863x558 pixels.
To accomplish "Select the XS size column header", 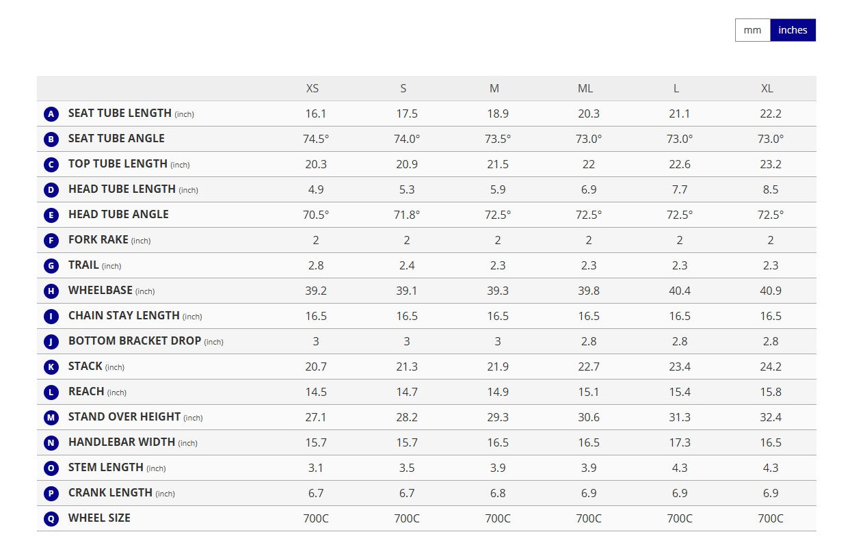I will coord(313,89).
